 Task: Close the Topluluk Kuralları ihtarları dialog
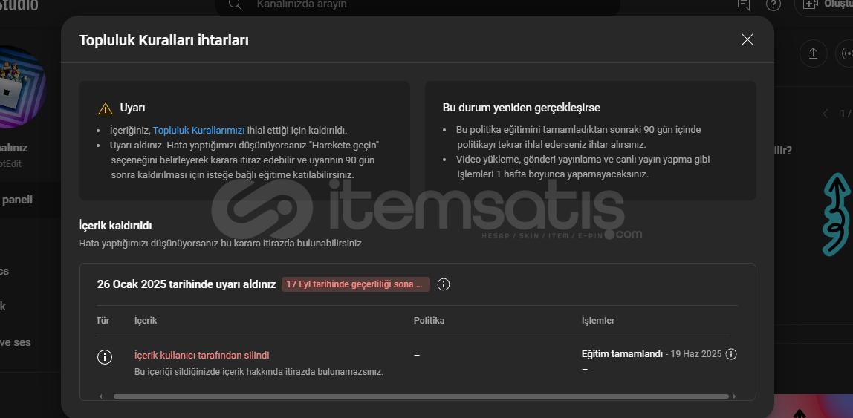click(747, 39)
